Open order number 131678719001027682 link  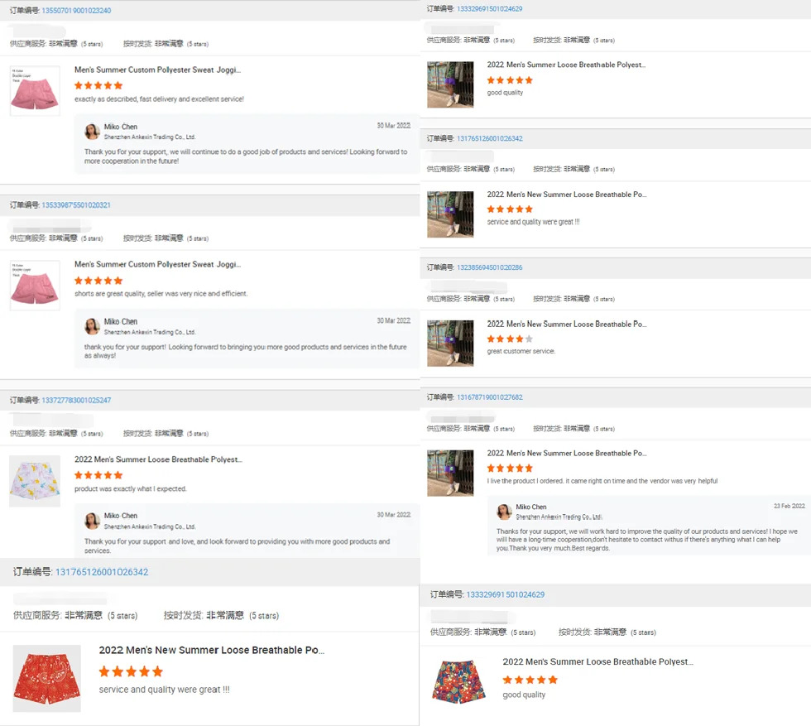(x=489, y=397)
